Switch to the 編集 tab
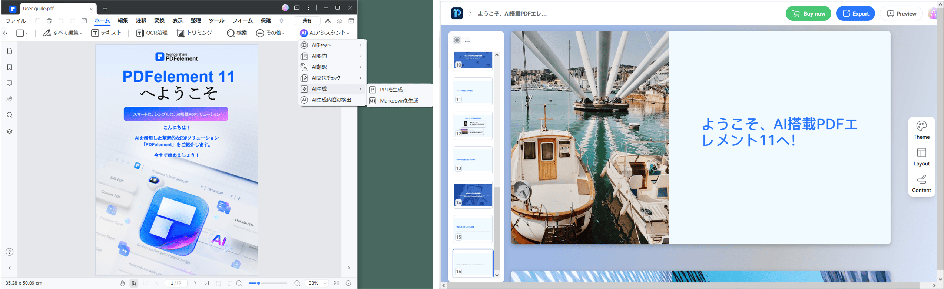944x289 pixels. [123, 21]
